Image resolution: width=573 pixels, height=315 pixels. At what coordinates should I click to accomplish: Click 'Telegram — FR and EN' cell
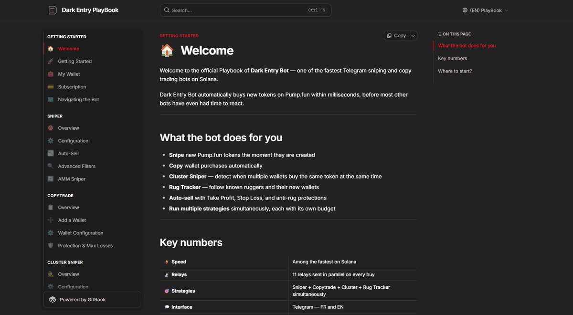(x=318, y=307)
